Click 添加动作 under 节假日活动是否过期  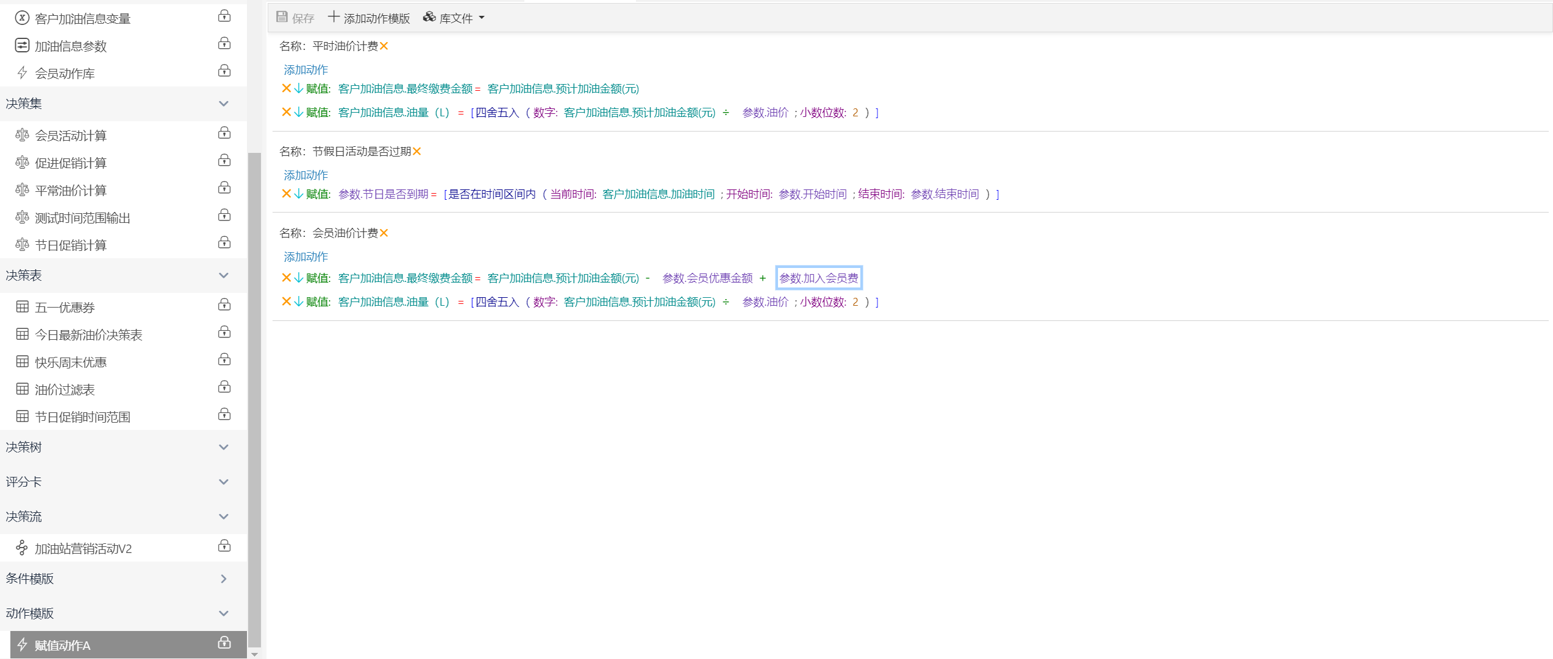(305, 175)
